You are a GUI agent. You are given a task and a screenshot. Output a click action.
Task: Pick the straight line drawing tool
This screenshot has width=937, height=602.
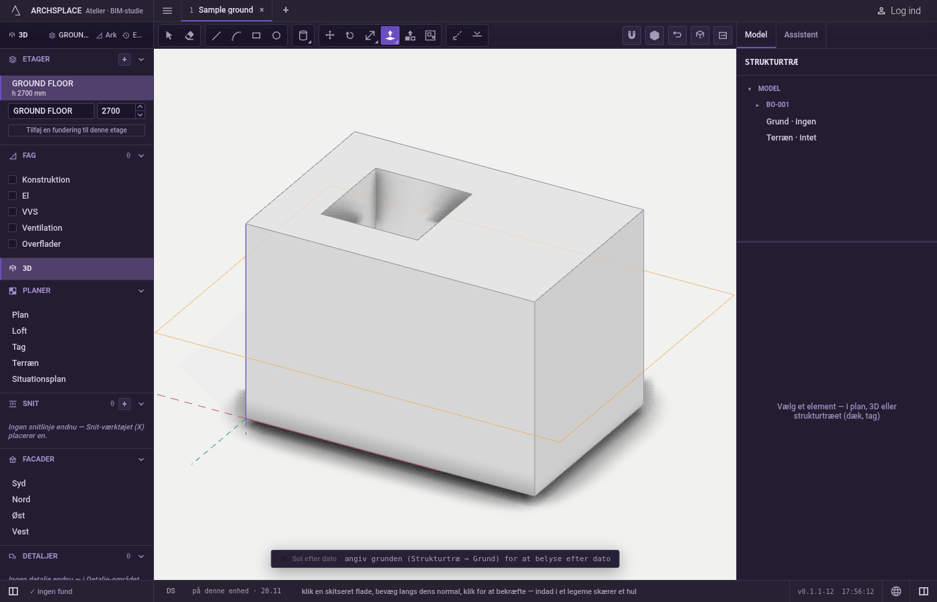tap(216, 35)
